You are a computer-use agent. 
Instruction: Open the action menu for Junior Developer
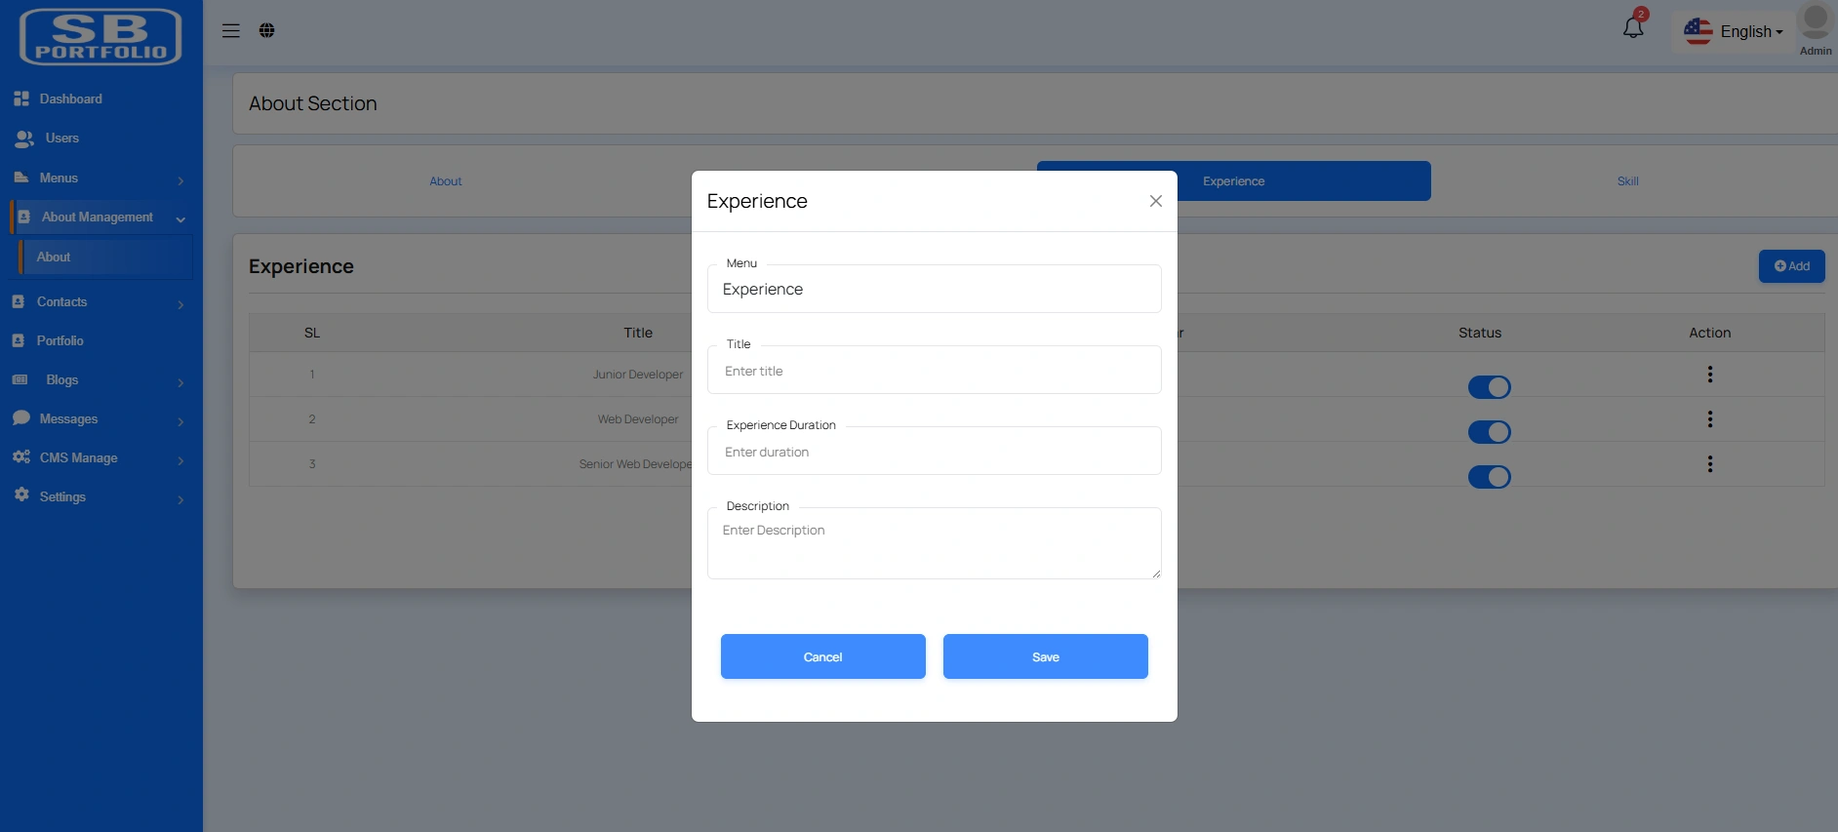coord(1709,375)
